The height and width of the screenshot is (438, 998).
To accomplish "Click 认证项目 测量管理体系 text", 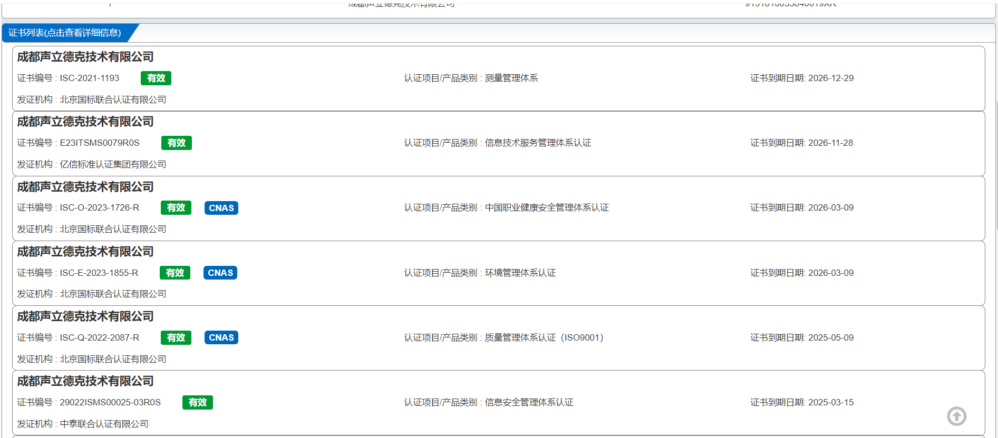I will (x=511, y=78).
